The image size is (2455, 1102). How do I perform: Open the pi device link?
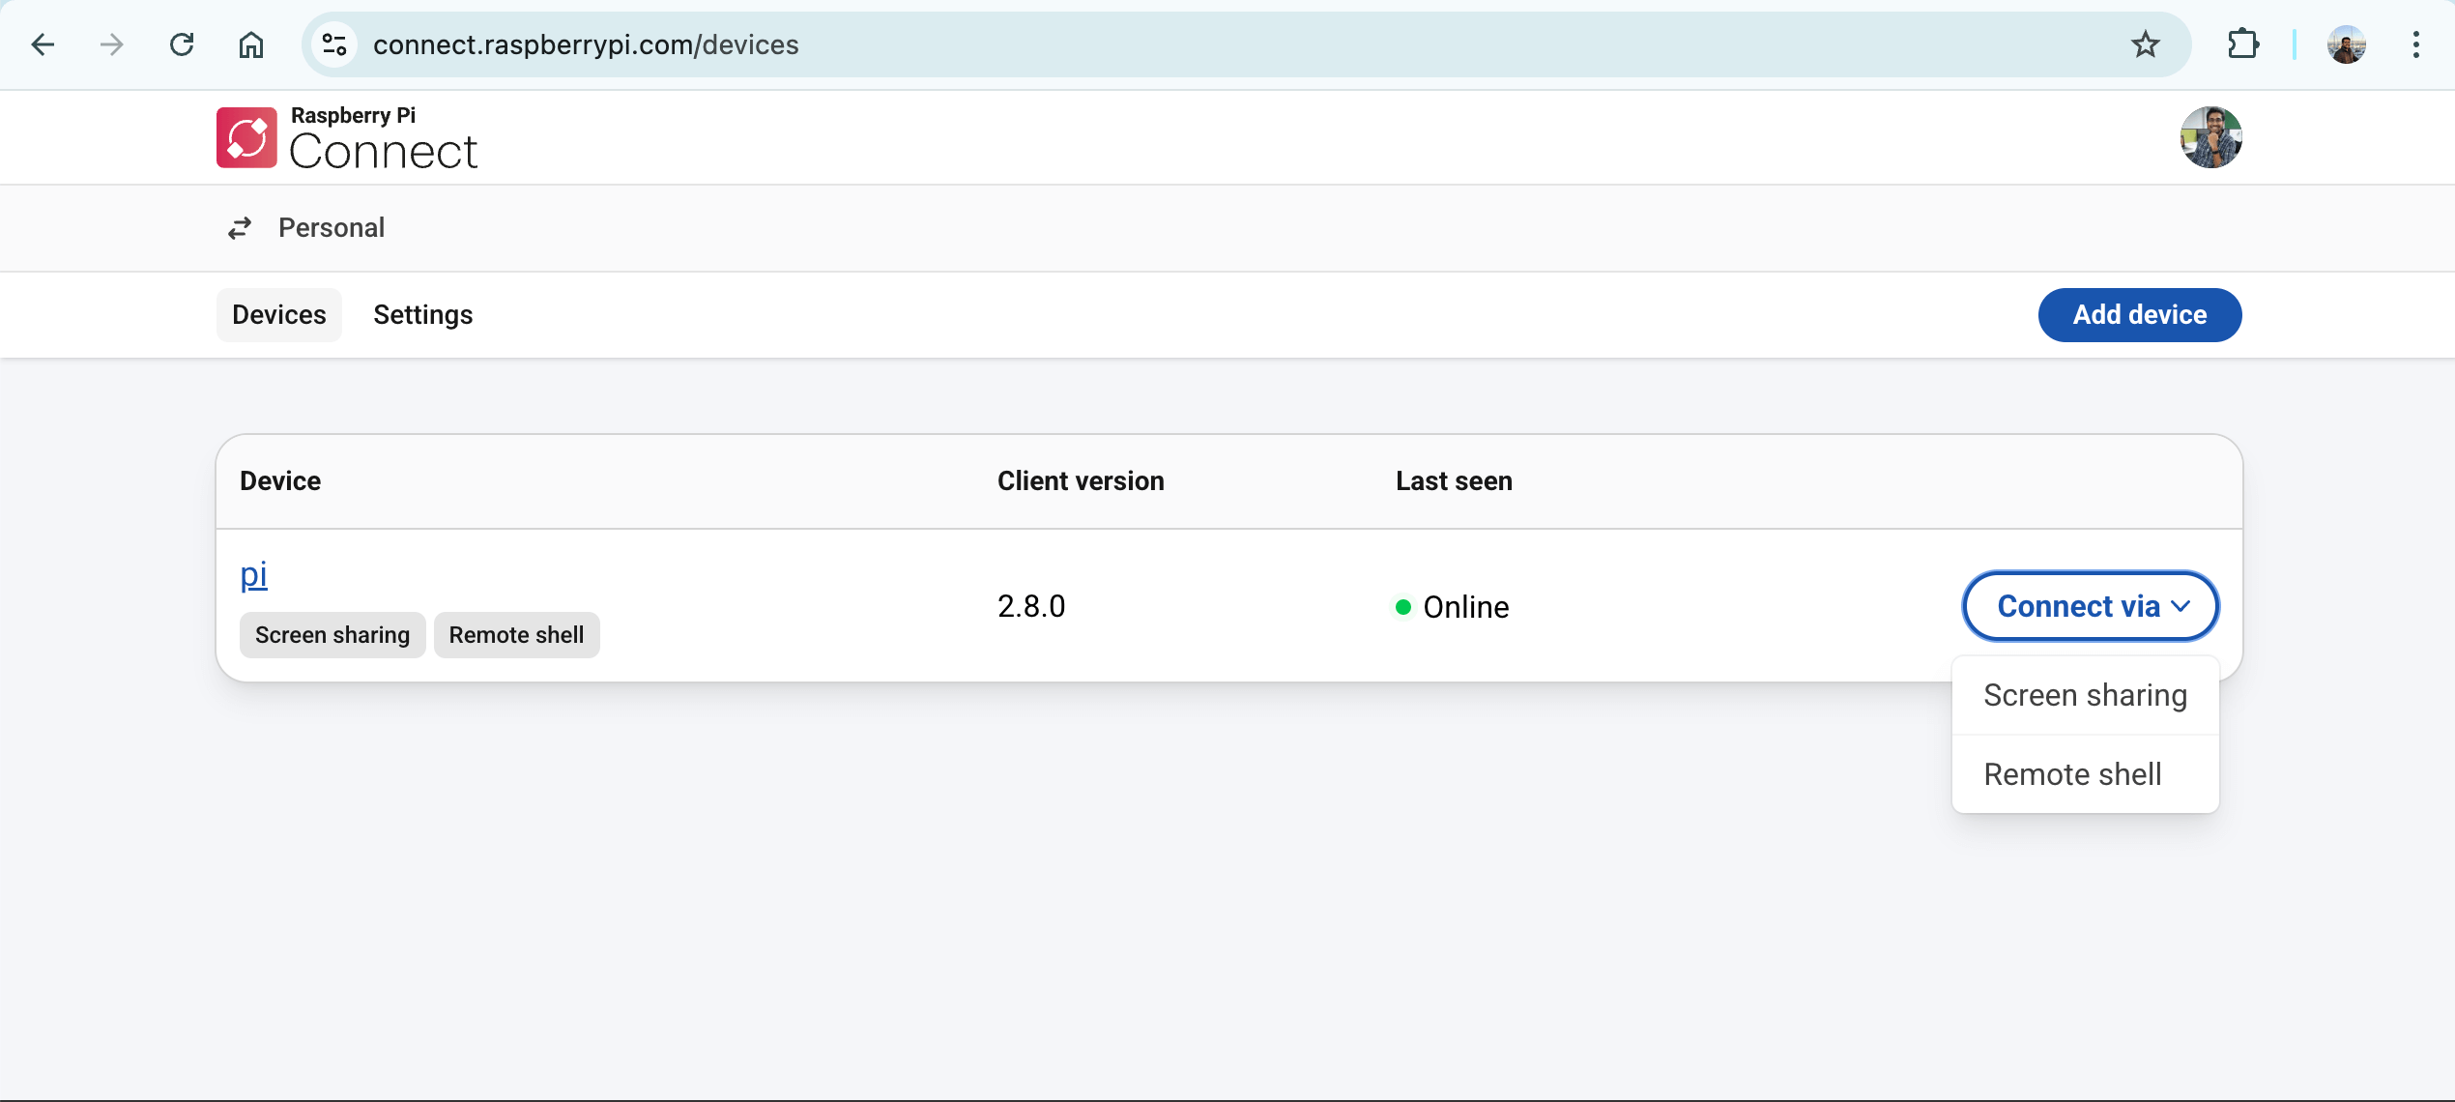pos(253,575)
